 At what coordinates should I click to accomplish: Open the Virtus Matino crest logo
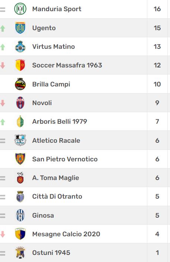click(x=20, y=47)
